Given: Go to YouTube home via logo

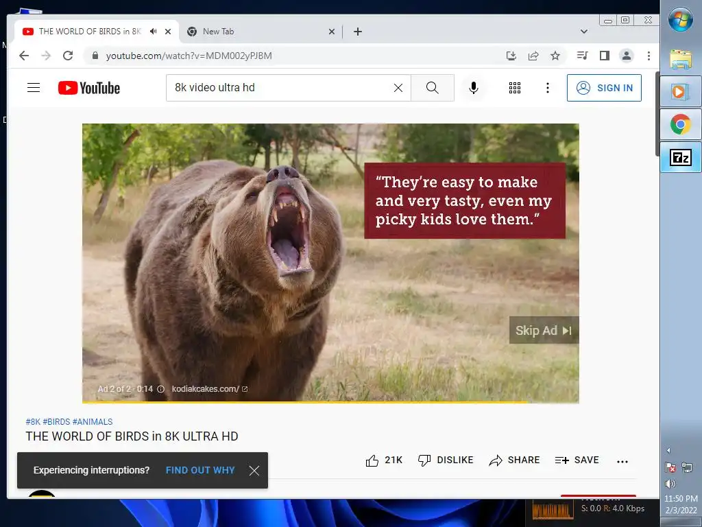Looking at the screenshot, I should click(x=89, y=88).
